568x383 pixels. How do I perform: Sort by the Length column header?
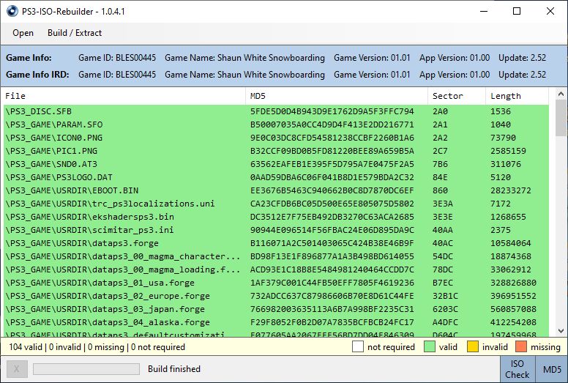517,96
